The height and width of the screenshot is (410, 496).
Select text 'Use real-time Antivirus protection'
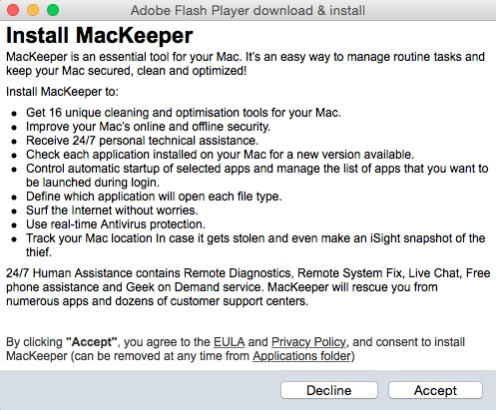point(115,224)
